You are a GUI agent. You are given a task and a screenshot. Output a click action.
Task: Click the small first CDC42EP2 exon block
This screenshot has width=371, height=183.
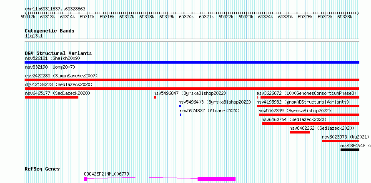click(x=85, y=179)
